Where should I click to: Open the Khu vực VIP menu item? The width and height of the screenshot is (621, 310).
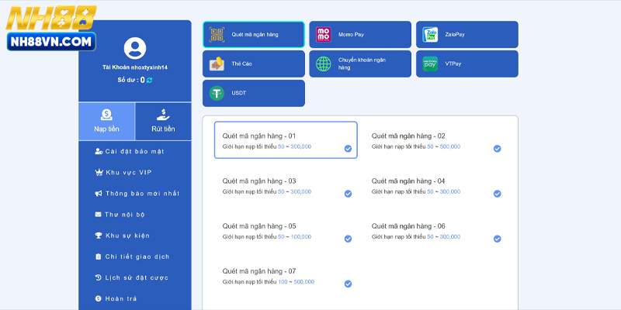click(x=127, y=172)
